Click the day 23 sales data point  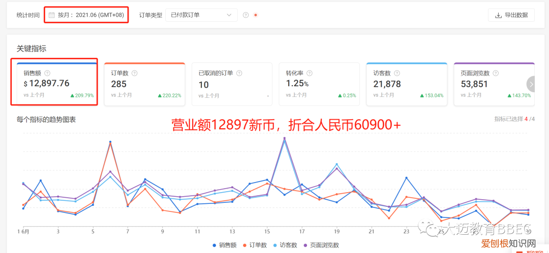point(407,178)
